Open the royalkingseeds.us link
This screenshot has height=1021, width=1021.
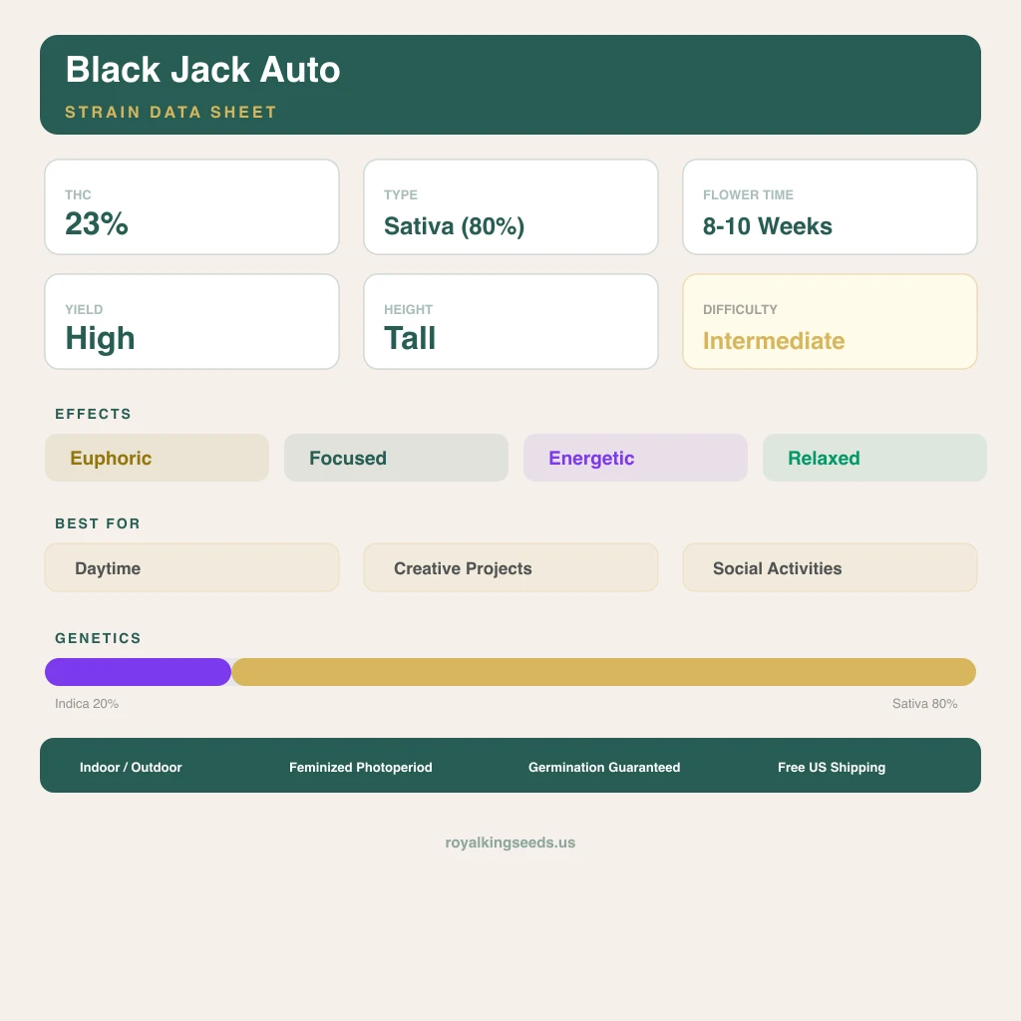(x=510, y=843)
